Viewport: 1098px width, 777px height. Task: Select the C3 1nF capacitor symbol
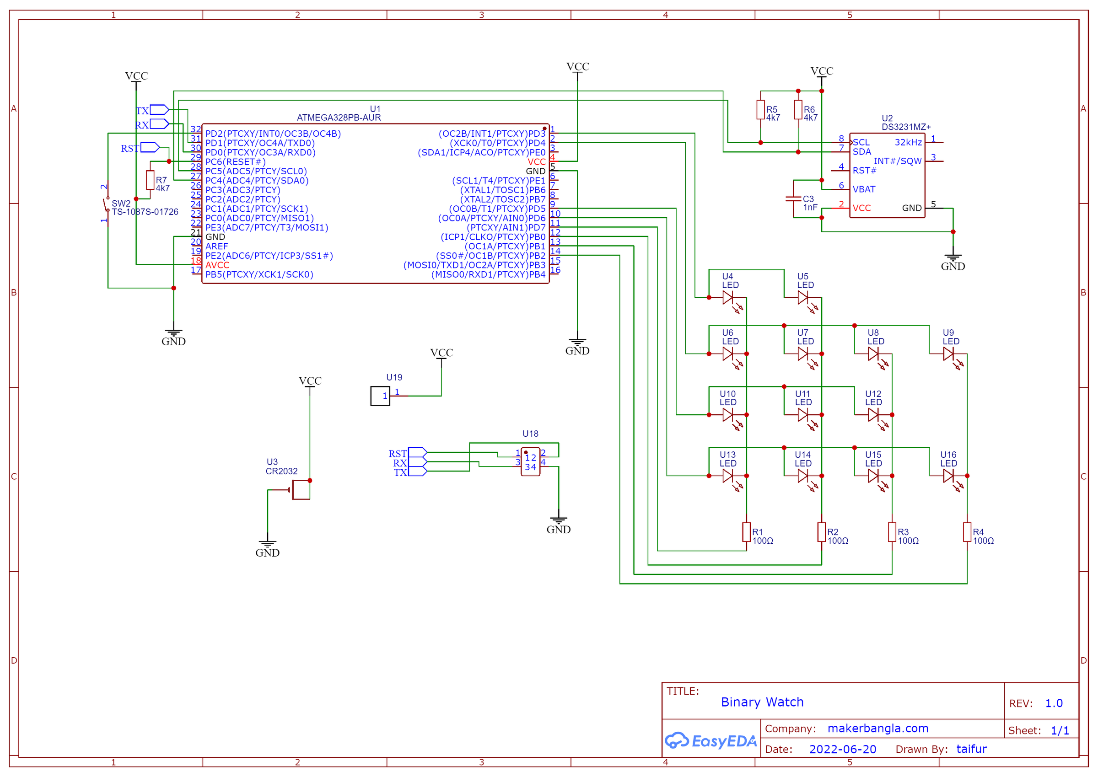[x=794, y=199]
